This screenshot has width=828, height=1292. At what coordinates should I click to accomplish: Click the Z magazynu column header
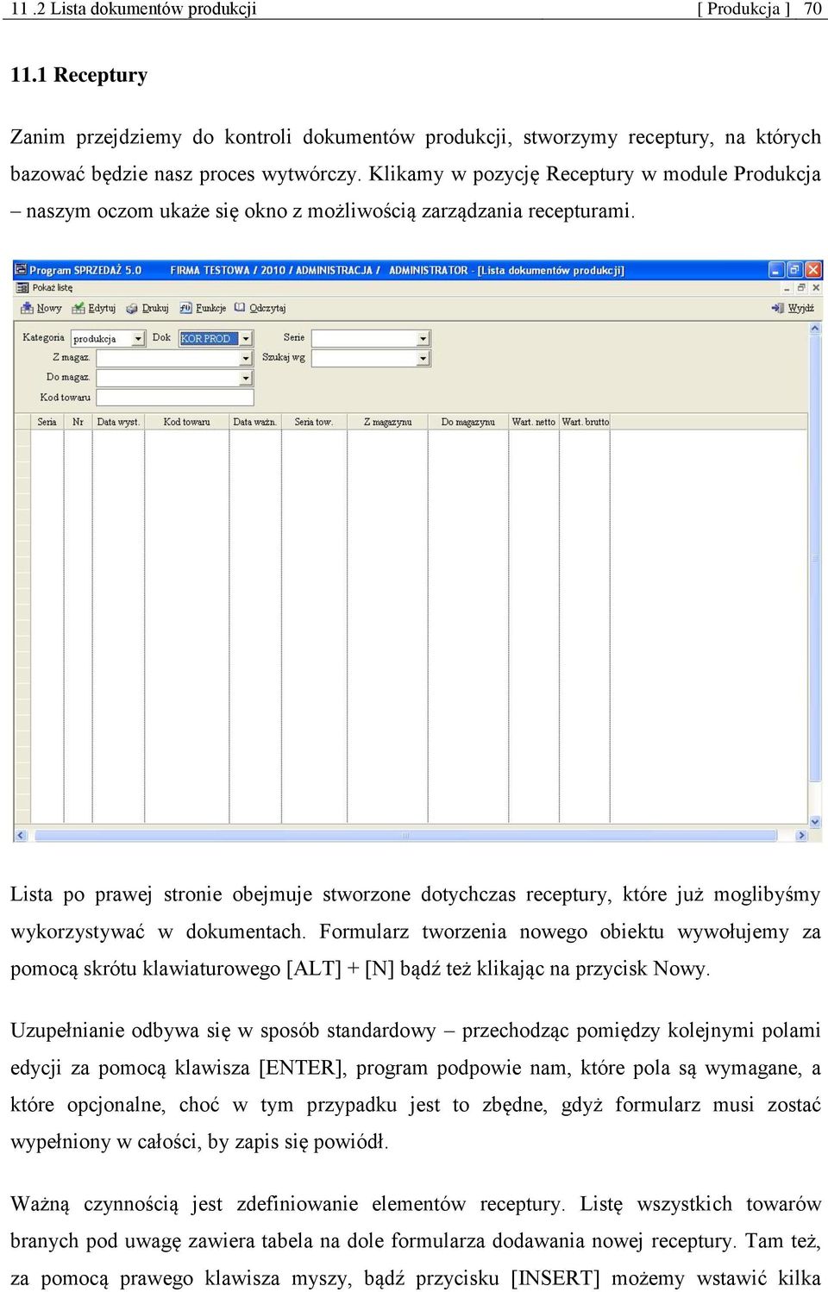(387, 422)
